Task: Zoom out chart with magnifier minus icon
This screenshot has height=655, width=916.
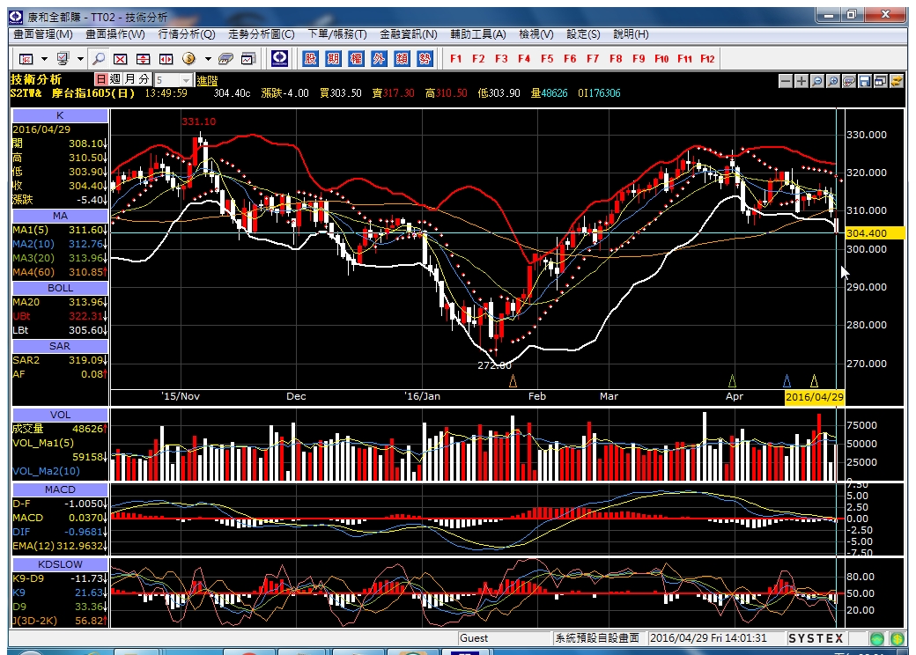Action: (x=817, y=81)
